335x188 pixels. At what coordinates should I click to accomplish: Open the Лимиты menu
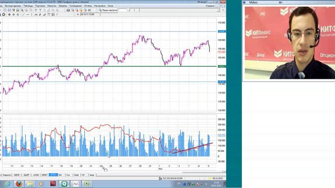click(63, 6)
